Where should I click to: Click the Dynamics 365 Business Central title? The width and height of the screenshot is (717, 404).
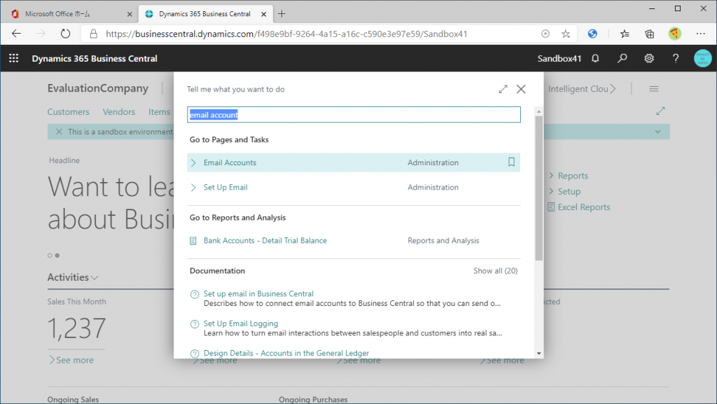click(x=95, y=59)
